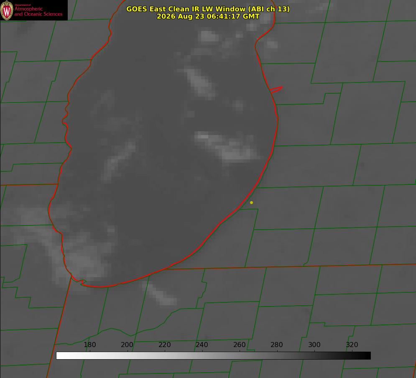The width and height of the screenshot is (416, 378).
Task: Click the 320 label on colorbar
Action: (352, 345)
